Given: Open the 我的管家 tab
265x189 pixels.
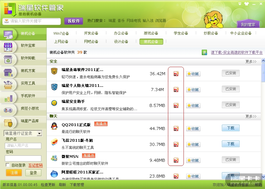Looking at the screenshot, I should point(248,25).
